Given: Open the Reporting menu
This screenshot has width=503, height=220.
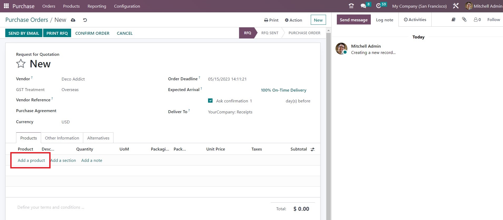Looking at the screenshot, I should tap(97, 6).
